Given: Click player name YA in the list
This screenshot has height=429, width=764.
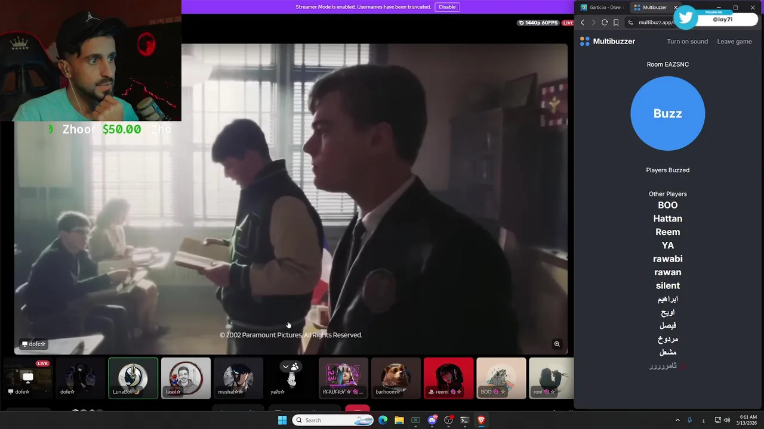Looking at the screenshot, I should [x=667, y=245].
